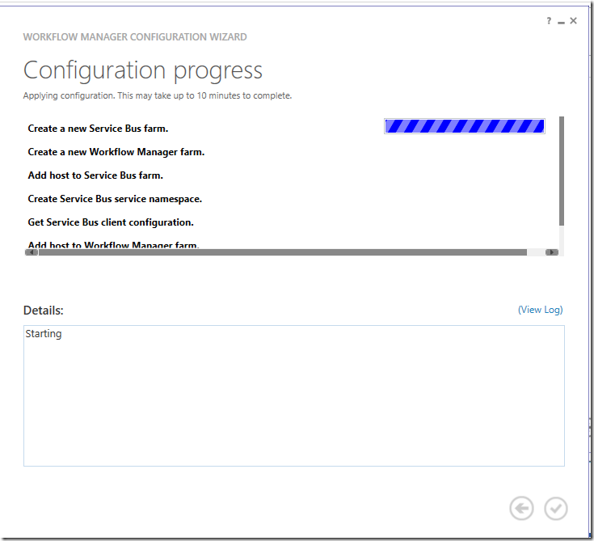The height and width of the screenshot is (541, 594).
Task: Select 'Create a new Service Bus farm.' step
Action: [x=98, y=129]
